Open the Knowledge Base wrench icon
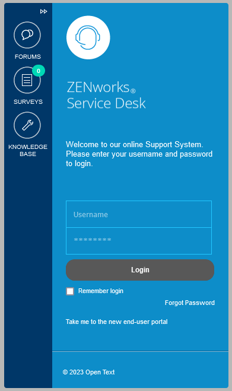The height and width of the screenshot is (391, 232). coord(27,125)
